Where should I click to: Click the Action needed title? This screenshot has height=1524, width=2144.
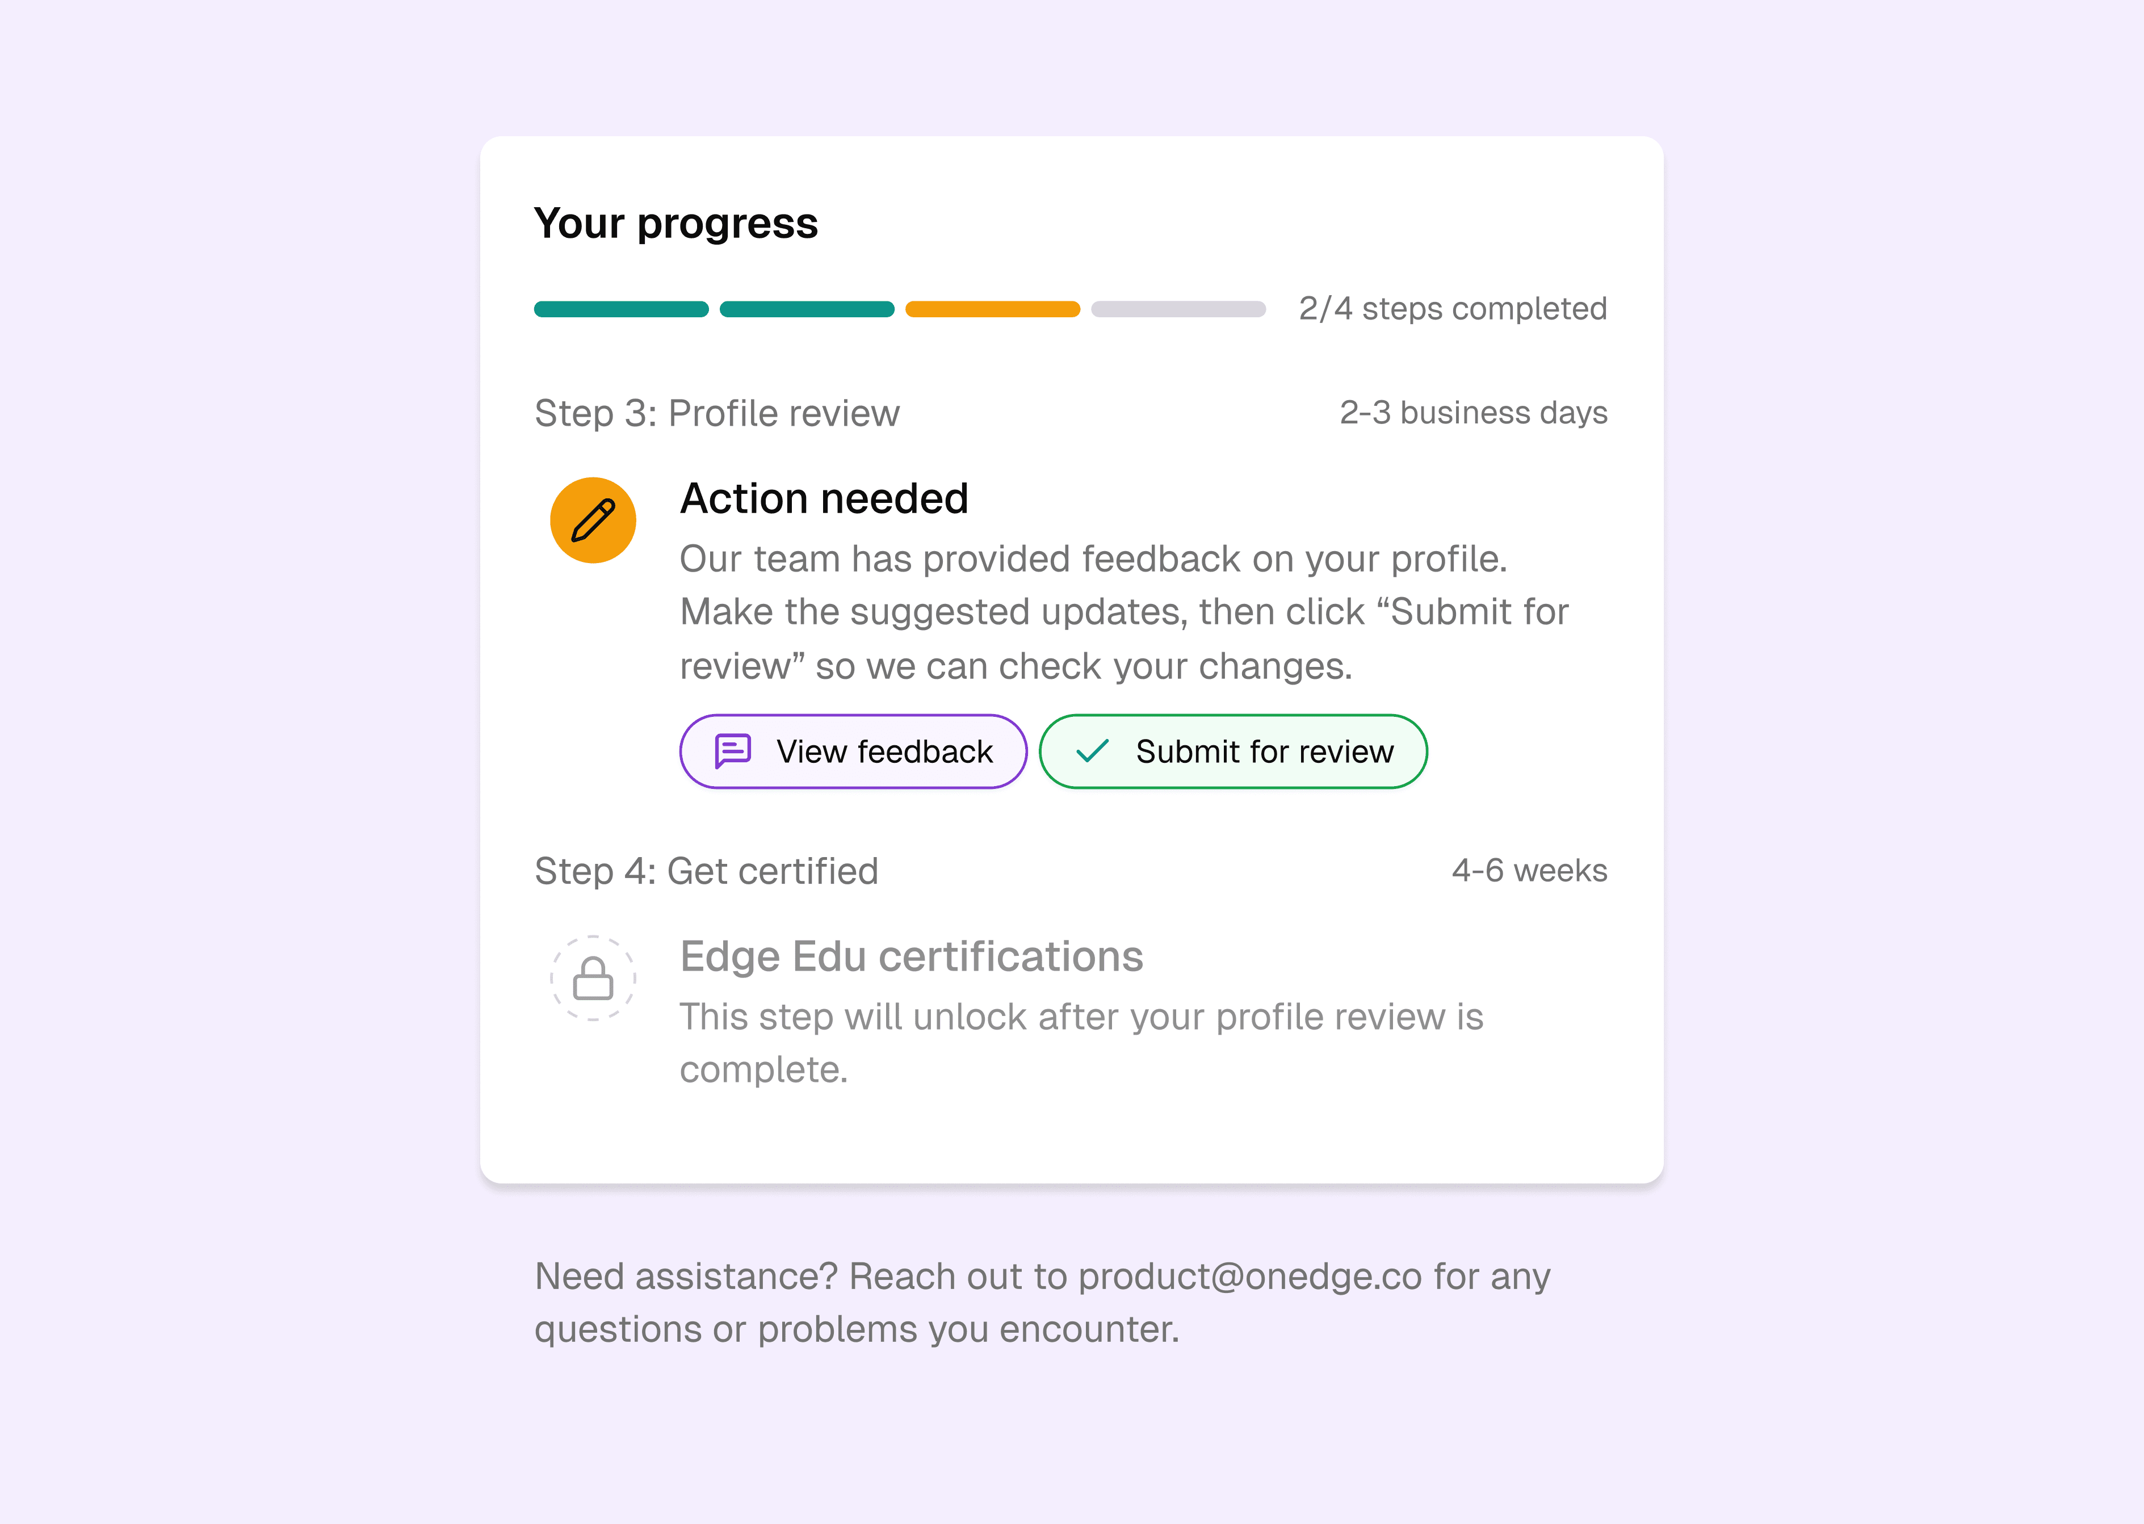(824, 498)
